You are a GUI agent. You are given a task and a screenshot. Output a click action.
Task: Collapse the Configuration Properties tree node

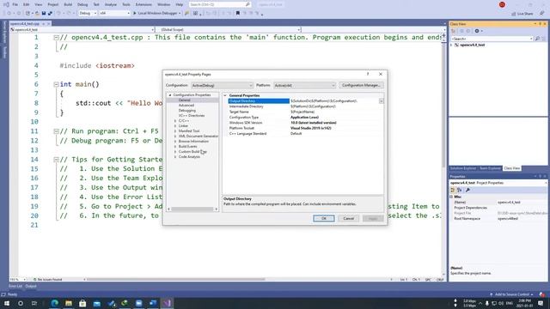pos(170,95)
